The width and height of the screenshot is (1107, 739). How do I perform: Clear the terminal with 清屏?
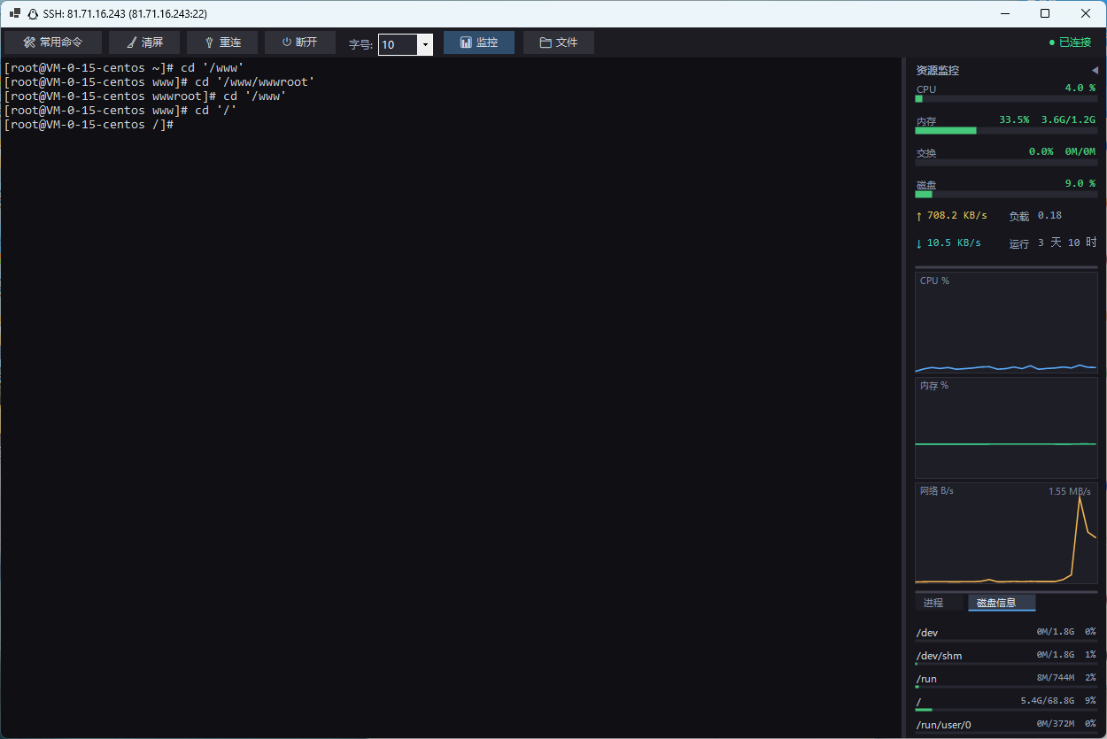144,42
